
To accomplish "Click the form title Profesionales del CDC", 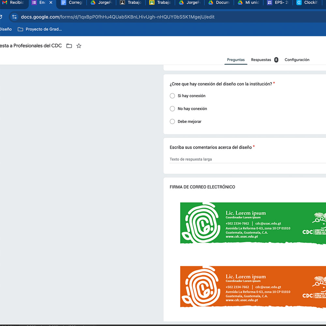I will click(x=31, y=46).
